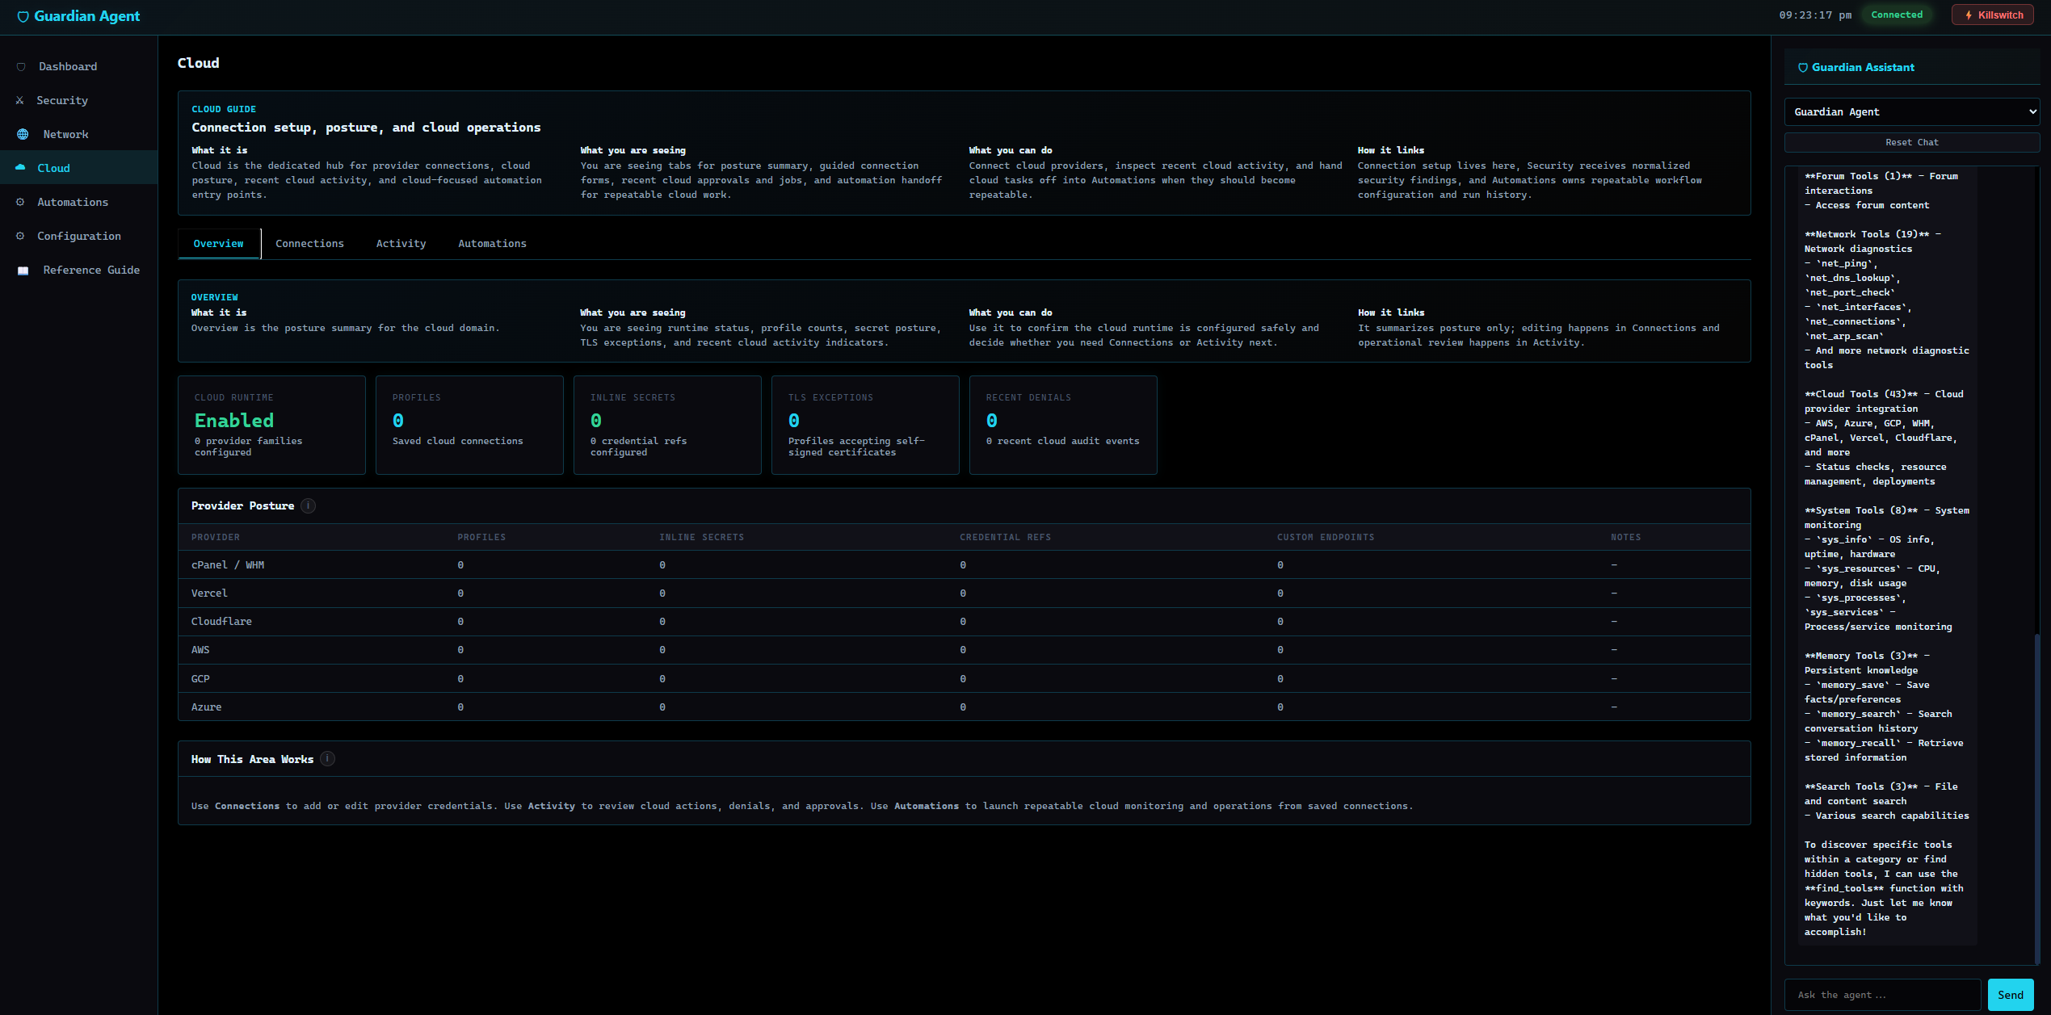Click the TLS Exceptions card

865,425
